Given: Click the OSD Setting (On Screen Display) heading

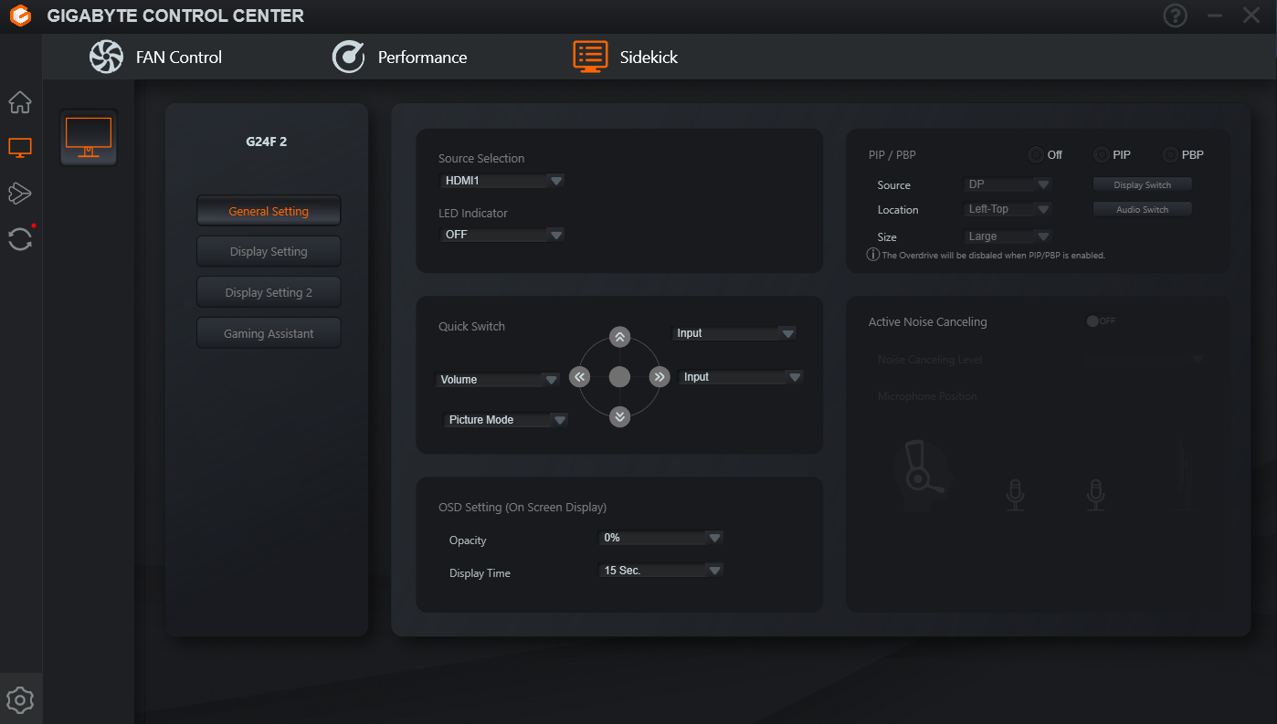Looking at the screenshot, I should tap(522, 507).
